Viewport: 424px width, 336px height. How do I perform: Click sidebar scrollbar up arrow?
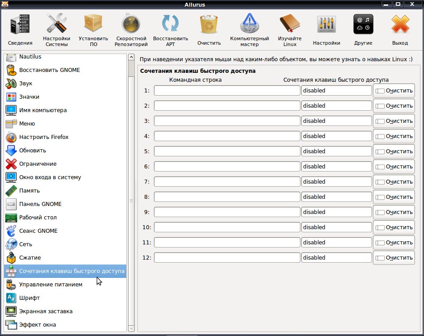(x=131, y=57)
